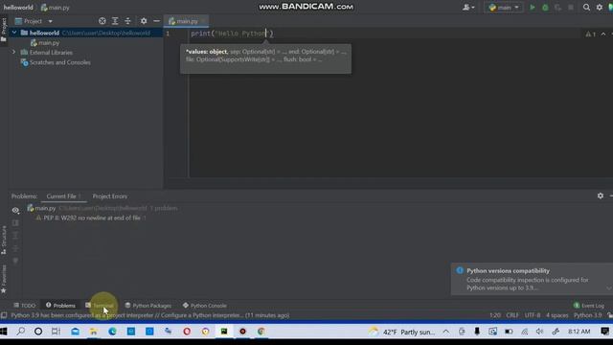The image size is (613, 345).
Task: Open the Code With Me user menu
Action: coord(468,8)
